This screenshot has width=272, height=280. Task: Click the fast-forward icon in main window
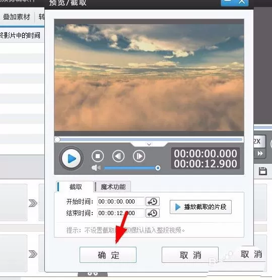click(260, 154)
